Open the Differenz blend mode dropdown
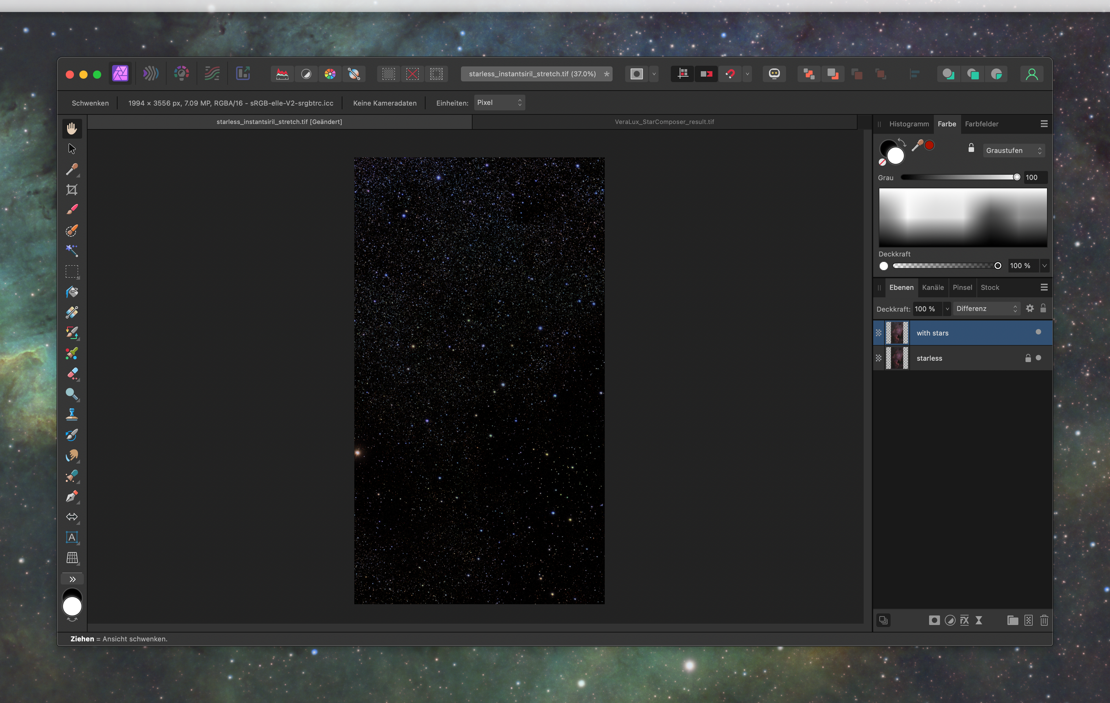 [986, 309]
